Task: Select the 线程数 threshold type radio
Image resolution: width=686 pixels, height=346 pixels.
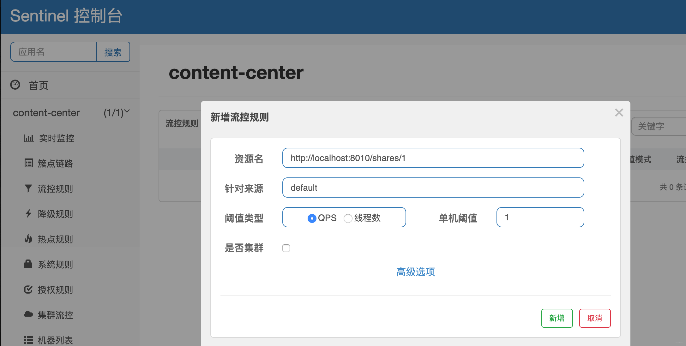Action: pos(348,218)
